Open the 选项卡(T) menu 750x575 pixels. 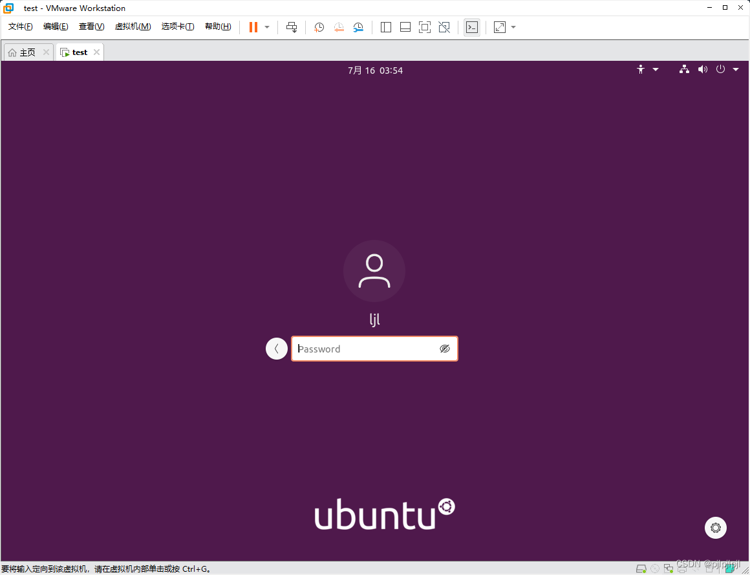pos(178,27)
